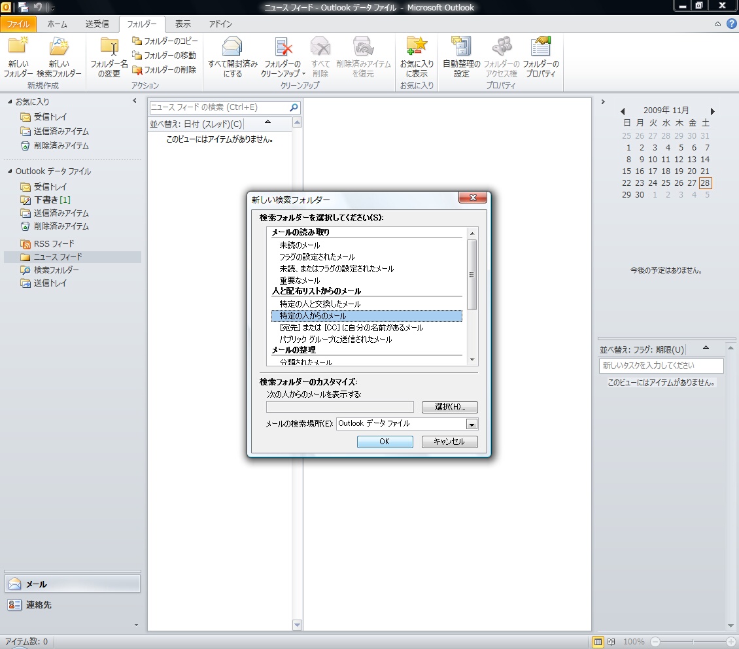Switch to reading view icon in status bar
Image resolution: width=739 pixels, height=649 pixels.
(611, 642)
